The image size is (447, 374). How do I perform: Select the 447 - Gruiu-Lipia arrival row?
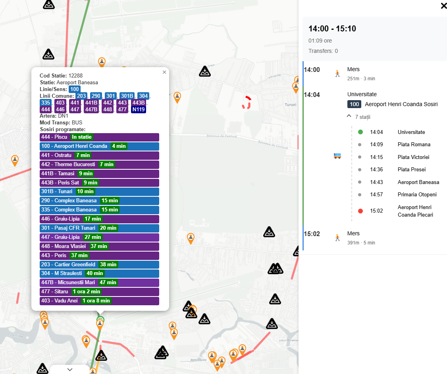(99, 237)
